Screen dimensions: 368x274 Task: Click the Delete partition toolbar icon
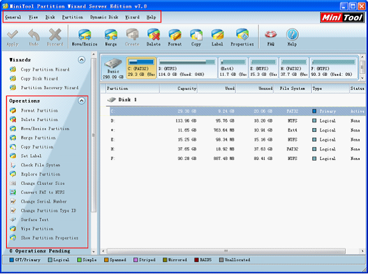coord(154,35)
